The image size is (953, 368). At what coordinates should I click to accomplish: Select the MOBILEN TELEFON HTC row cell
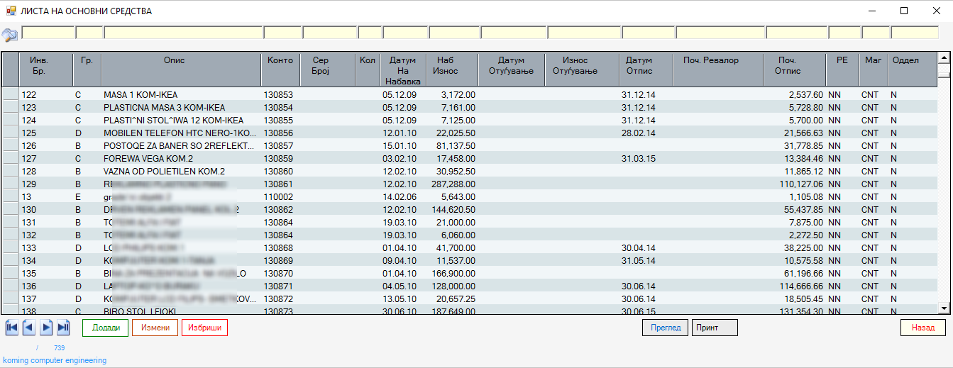(x=180, y=133)
